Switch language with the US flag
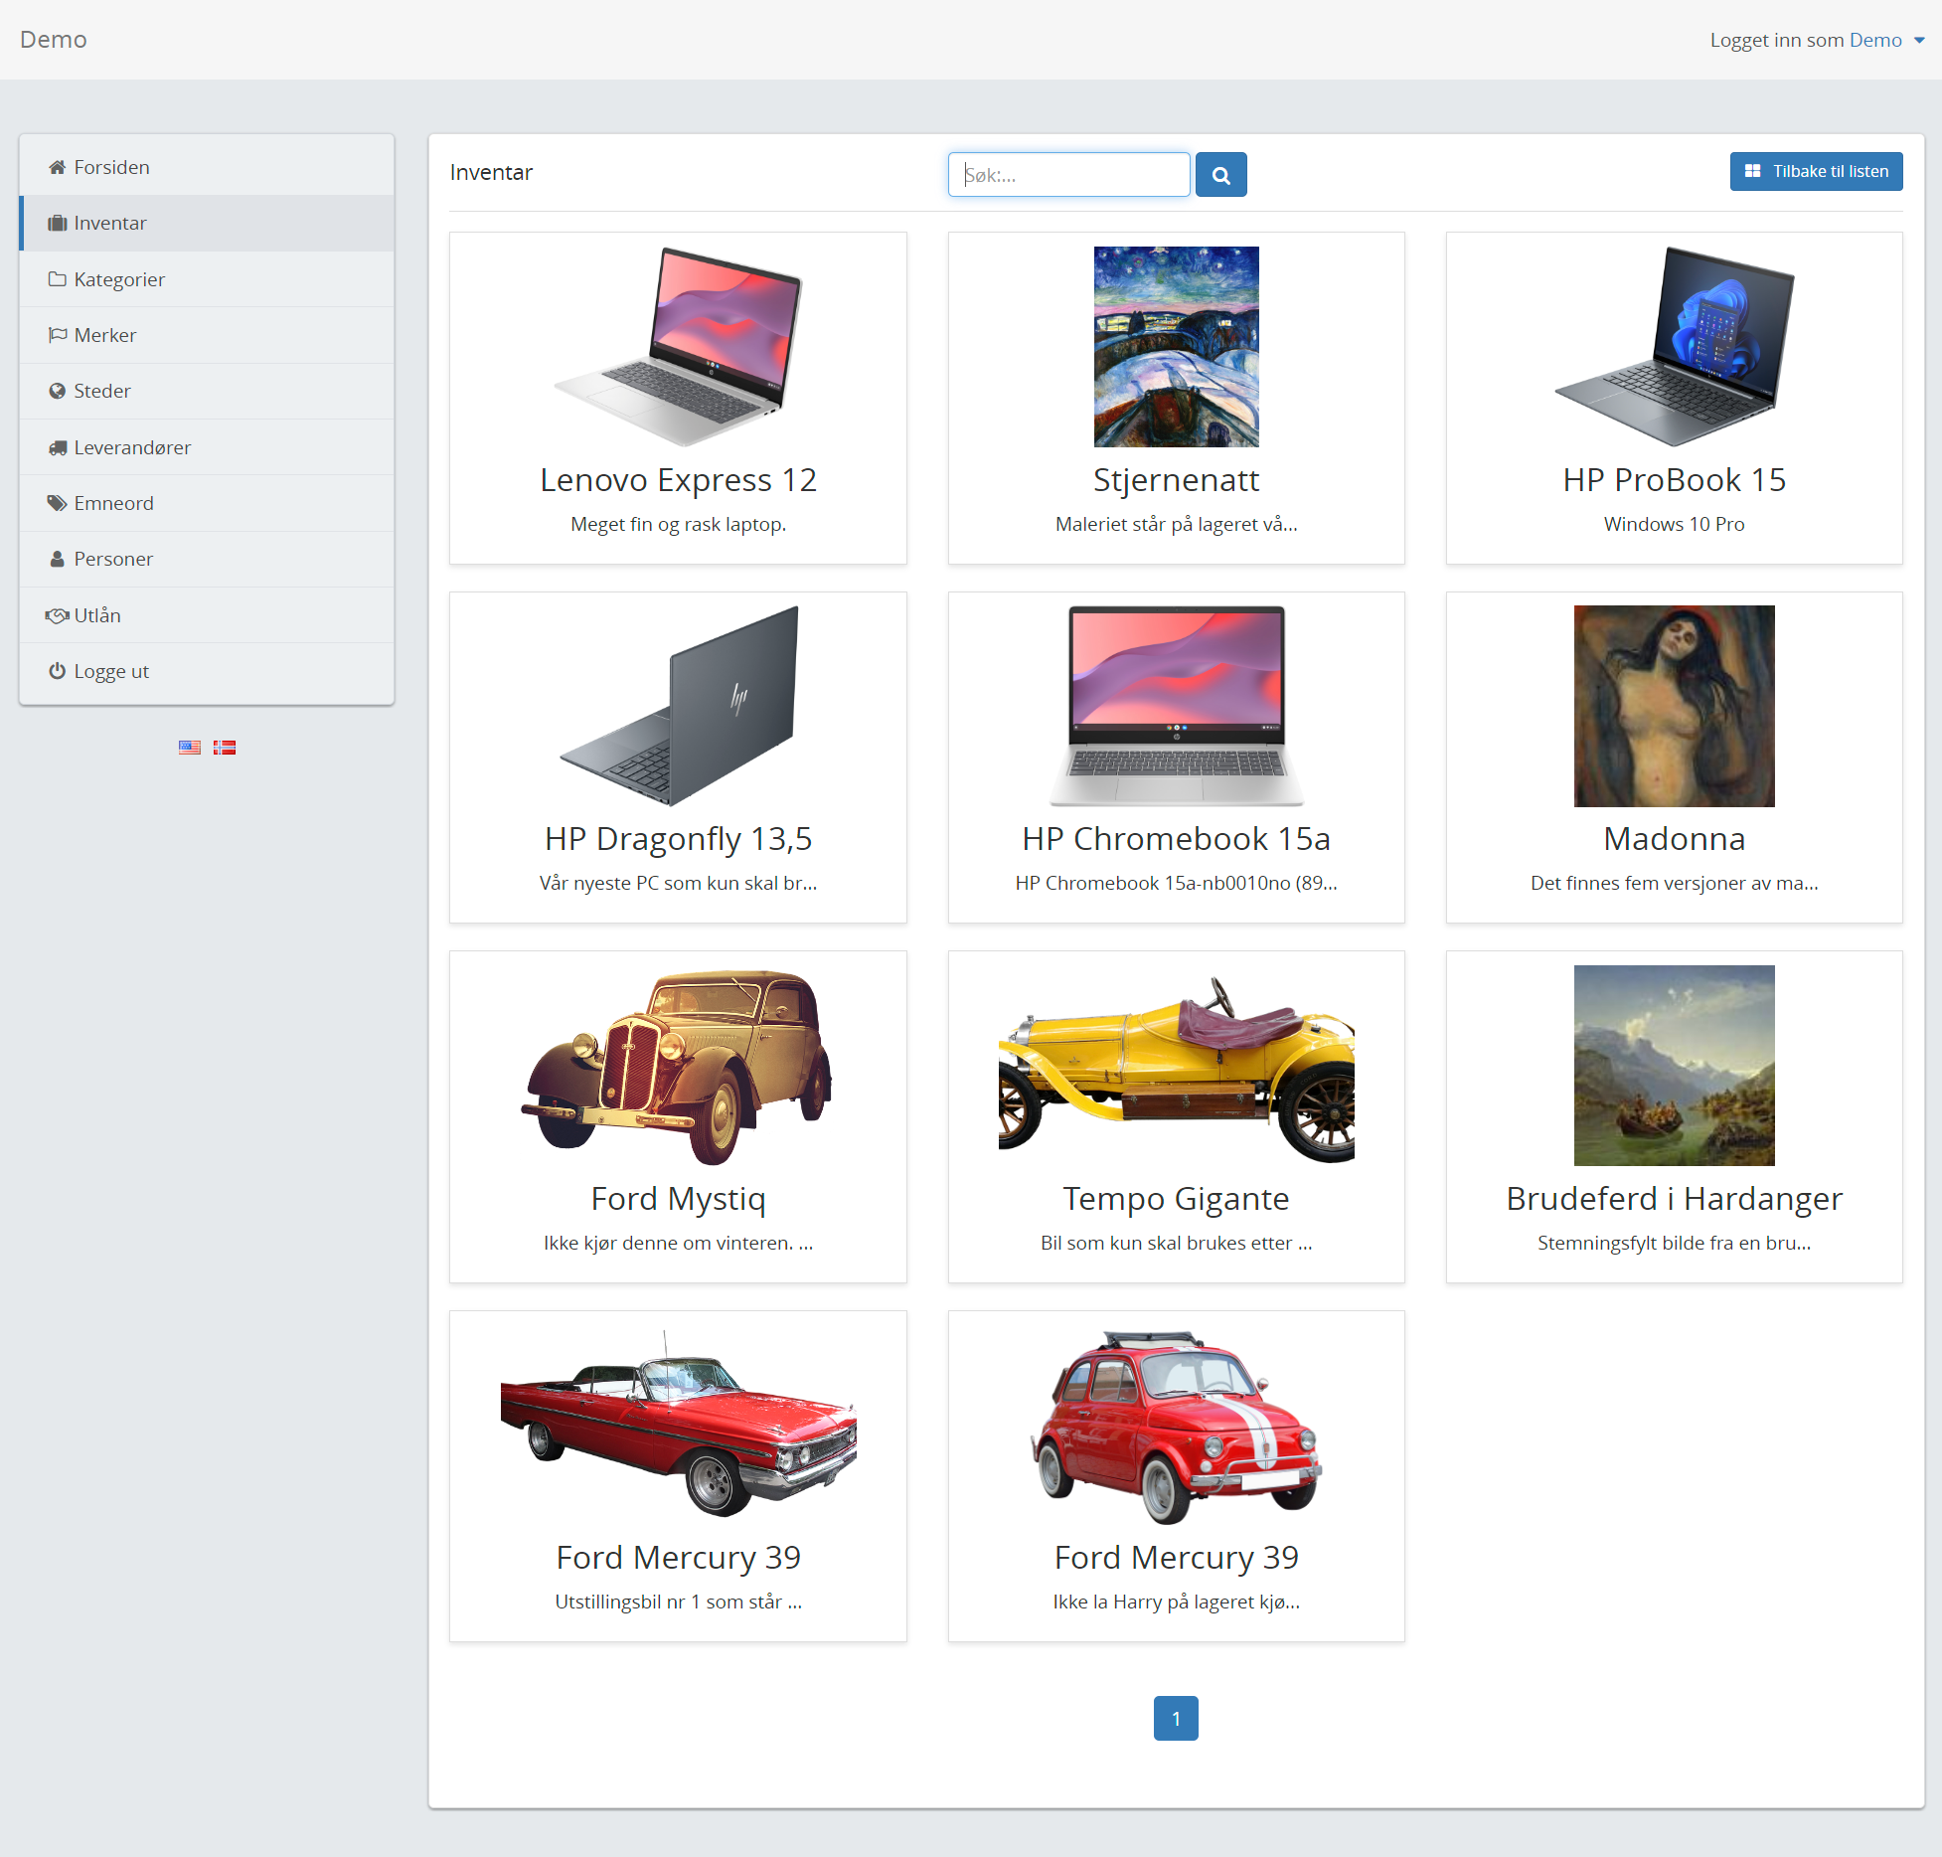This screenshot has height=1857, width=1942. [190, 748]
